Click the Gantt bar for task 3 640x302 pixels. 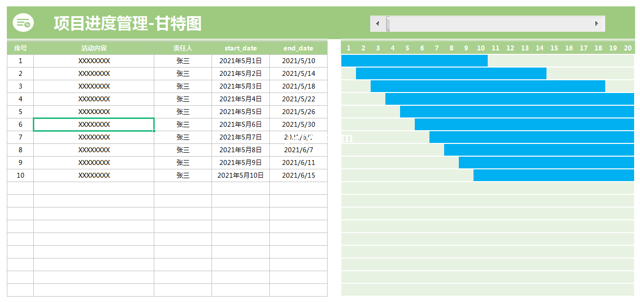[488, 86]
